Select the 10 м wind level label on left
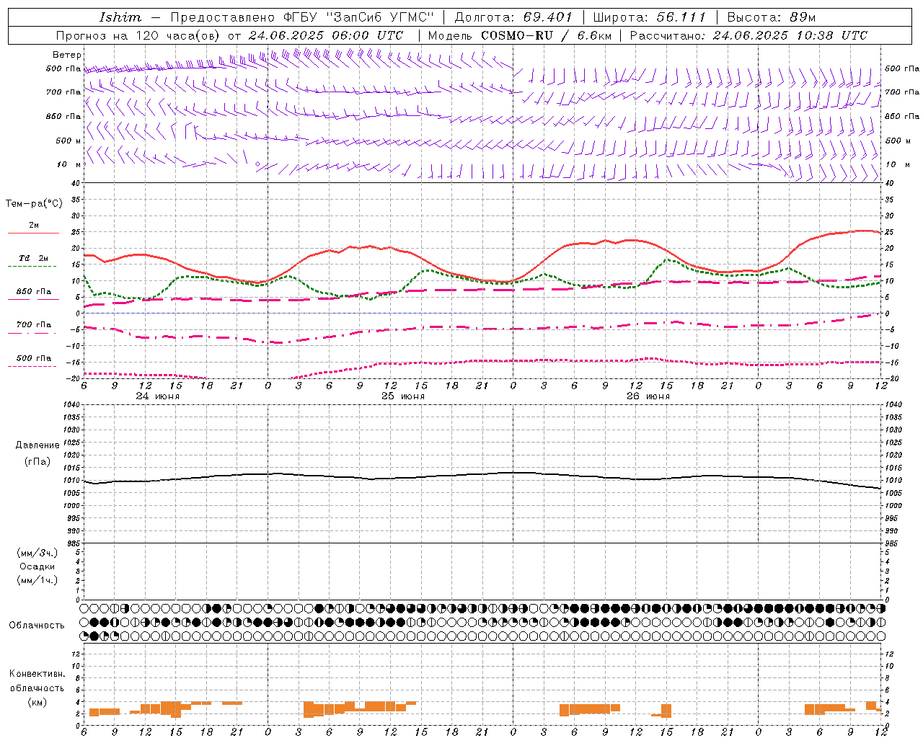Viewport: 923px width, 738px height. 69,165
